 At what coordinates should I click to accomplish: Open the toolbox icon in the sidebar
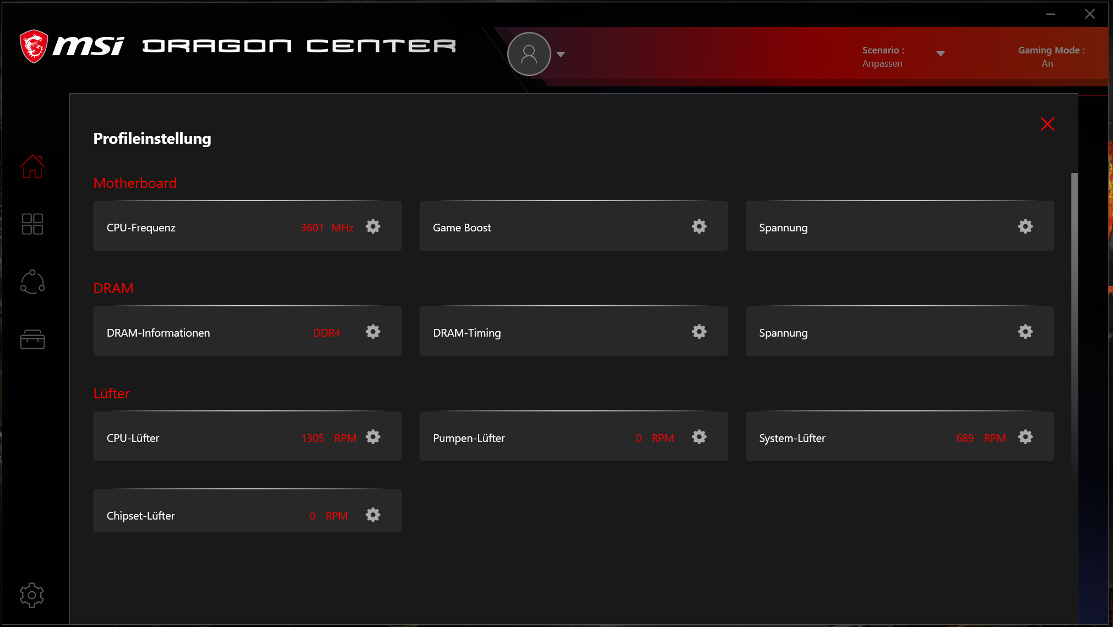(32, 339)
